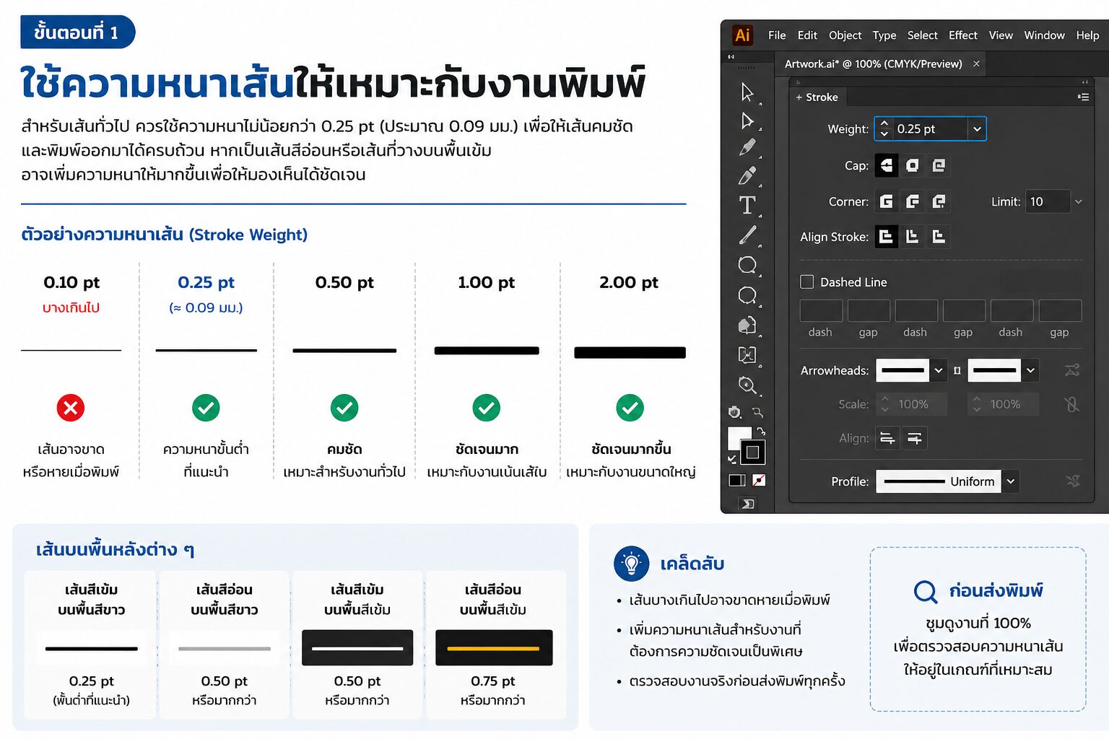Click the Illustrator Ai logo

[x=742, y=35]
